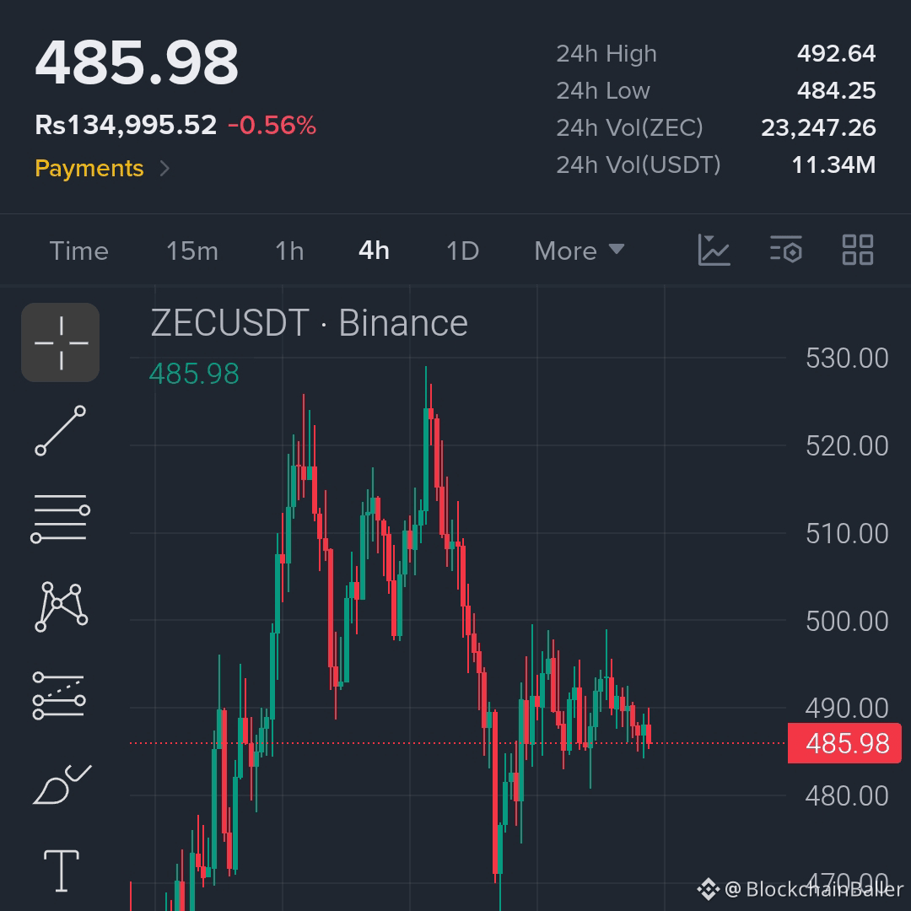The height and width of the screenshot is (911, 911).
Task: Click the 24h Vol(ZEC) value 23,247.26
Action: (x=818, y=128)
